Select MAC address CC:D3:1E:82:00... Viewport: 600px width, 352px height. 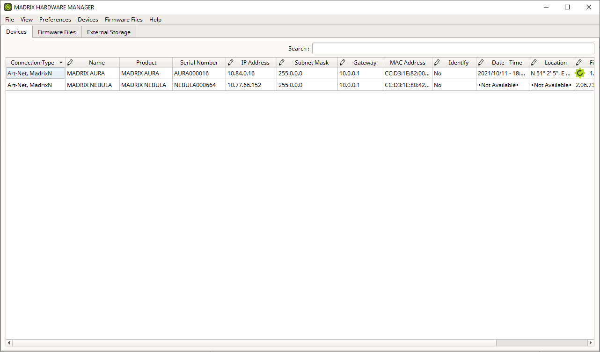(408, 73)
